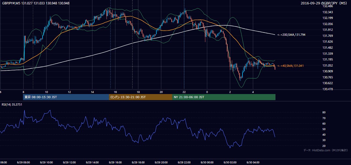Click the 131.482 price axis label
Viewport: 351px width, 165px height.
(x=328, y=48)
